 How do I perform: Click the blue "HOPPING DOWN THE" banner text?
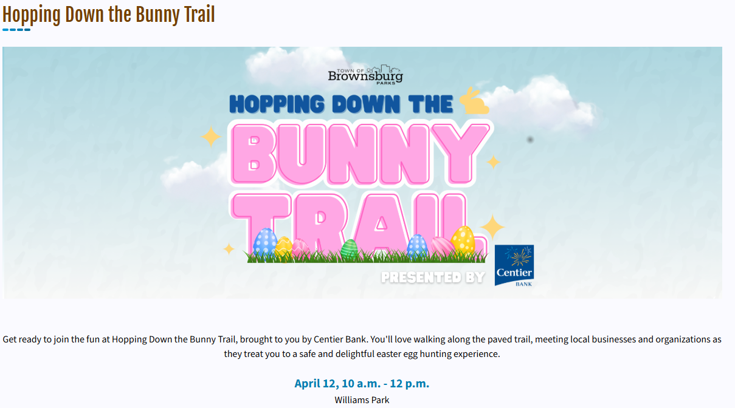tap(341, 104)
